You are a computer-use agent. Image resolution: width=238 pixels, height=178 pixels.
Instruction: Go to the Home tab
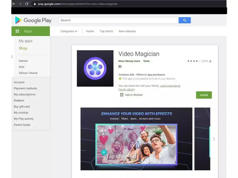point(90,31)
